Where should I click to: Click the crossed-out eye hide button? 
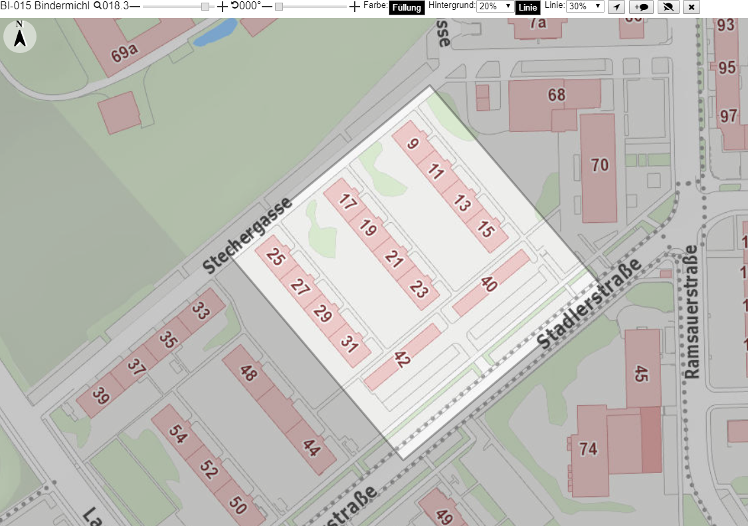tap(668, 7)
